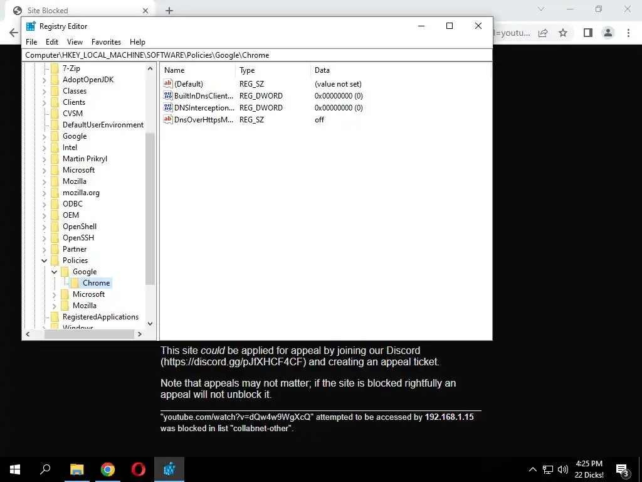This screenshot has height=482, width=642.
Task: Select the DnsOverHttpsM... value name
Action: coord(204,120)
